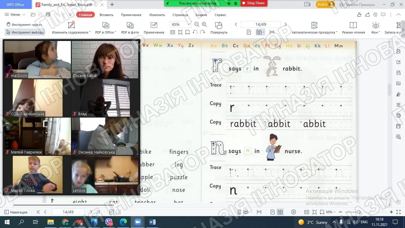This screenshot has height=228, width=405.
Task: Activate Инструмент «рука» hand tool
Action: (x=24, y=24)
